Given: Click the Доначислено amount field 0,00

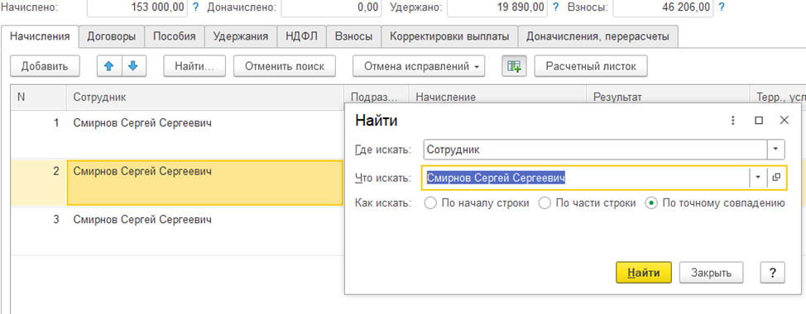Looking at the screenshot, I should [332, 7].
